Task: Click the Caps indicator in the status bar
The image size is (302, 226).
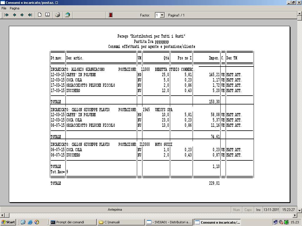Action: tap(248, 210)
